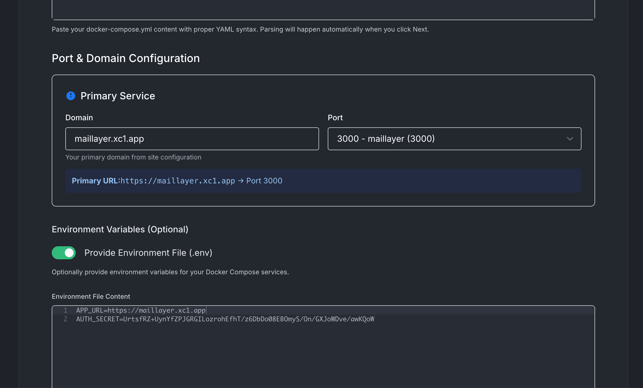Click 'Your primary domain from site configuration' hint
The width and height of the screenshot is (643, 388).
133,157
